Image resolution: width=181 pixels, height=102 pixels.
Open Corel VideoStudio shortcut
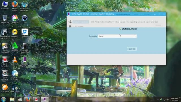click(5, 75)
